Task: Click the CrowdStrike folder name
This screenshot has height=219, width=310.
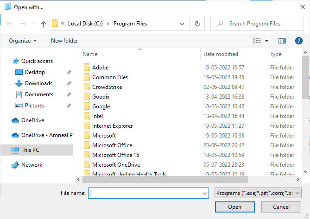Action: click(x=107, y=87)
